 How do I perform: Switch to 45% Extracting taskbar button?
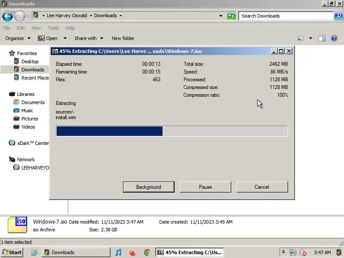point(190,252)
